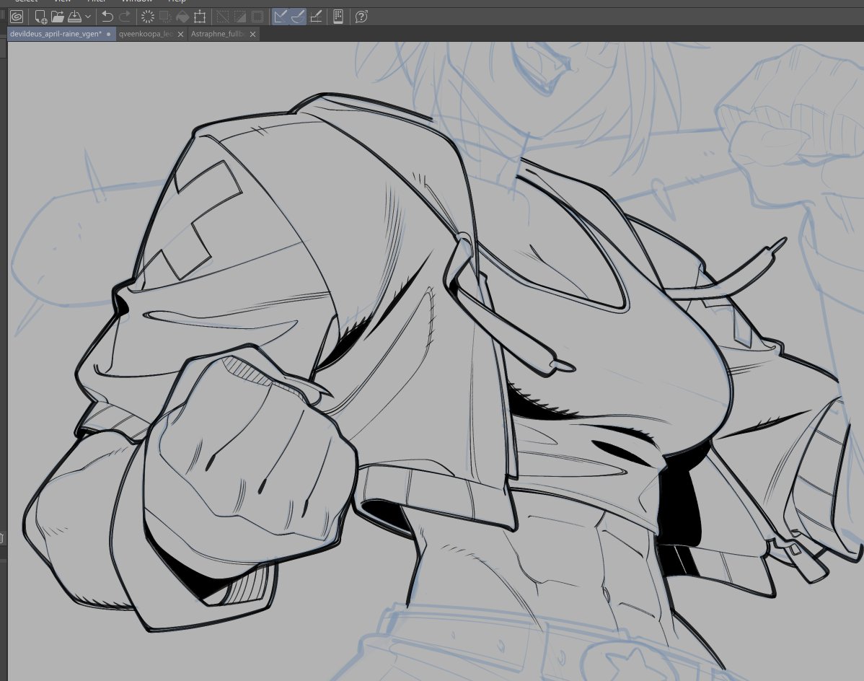The height and width of the screenshot is (681, 864).
Task: Click the Fill bucket icon
Action: coord(182,17)
